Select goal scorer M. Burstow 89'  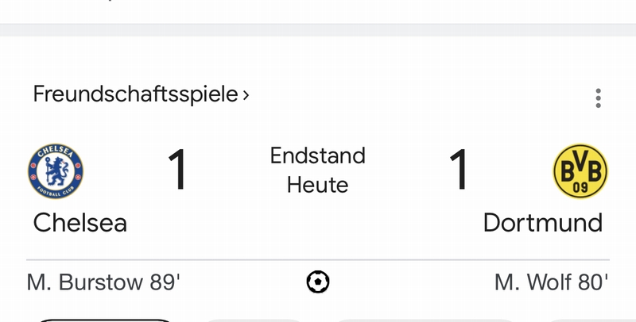tap(103, 282)
